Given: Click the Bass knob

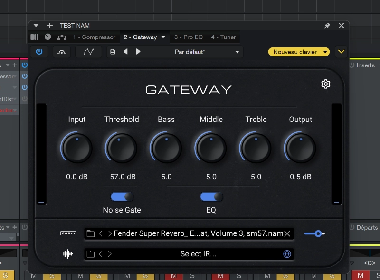Looking at the screenshot, I should (x=166, y=148).
